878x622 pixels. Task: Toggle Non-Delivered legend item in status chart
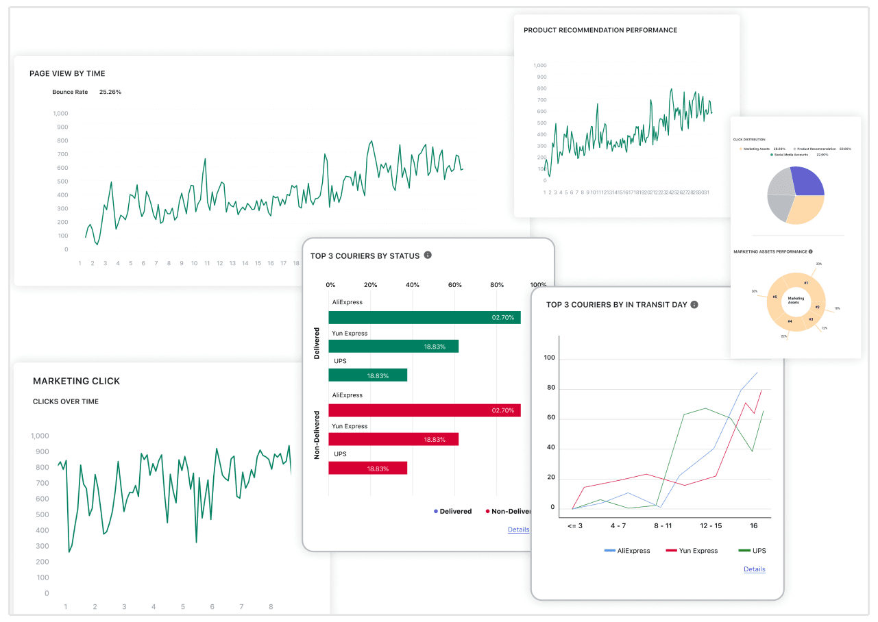click(507, 511)
